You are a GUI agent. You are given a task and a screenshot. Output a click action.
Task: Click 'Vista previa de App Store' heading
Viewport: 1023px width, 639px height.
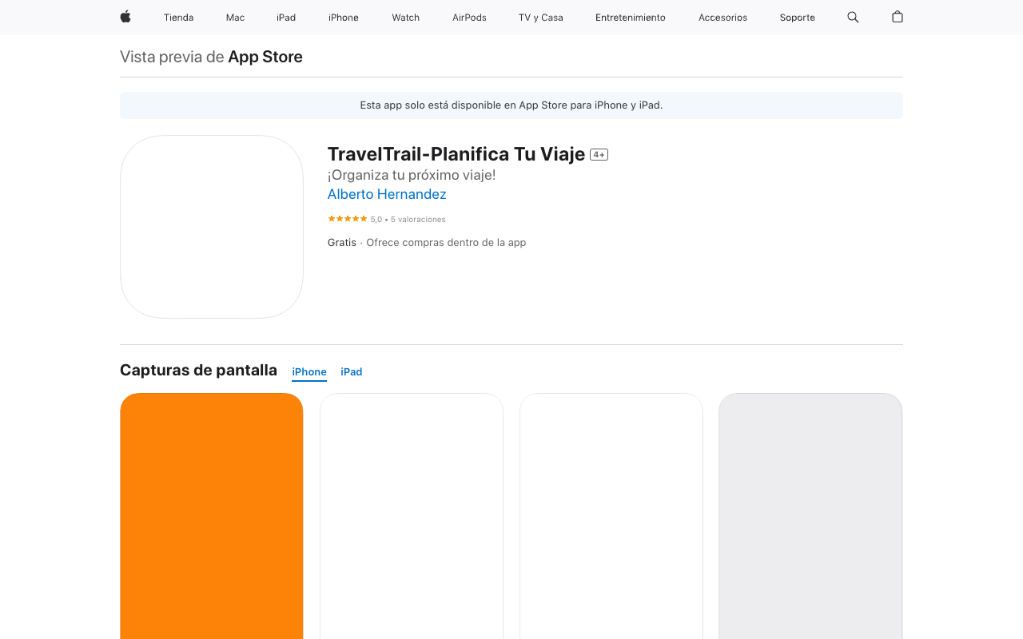(x=211, y=57)
